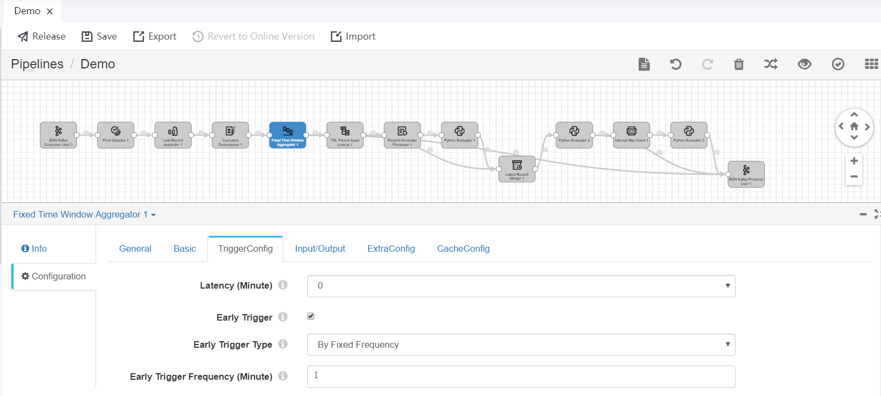Click Revert to Online Version
Screen dimensions: 881x396
(253, 36)
